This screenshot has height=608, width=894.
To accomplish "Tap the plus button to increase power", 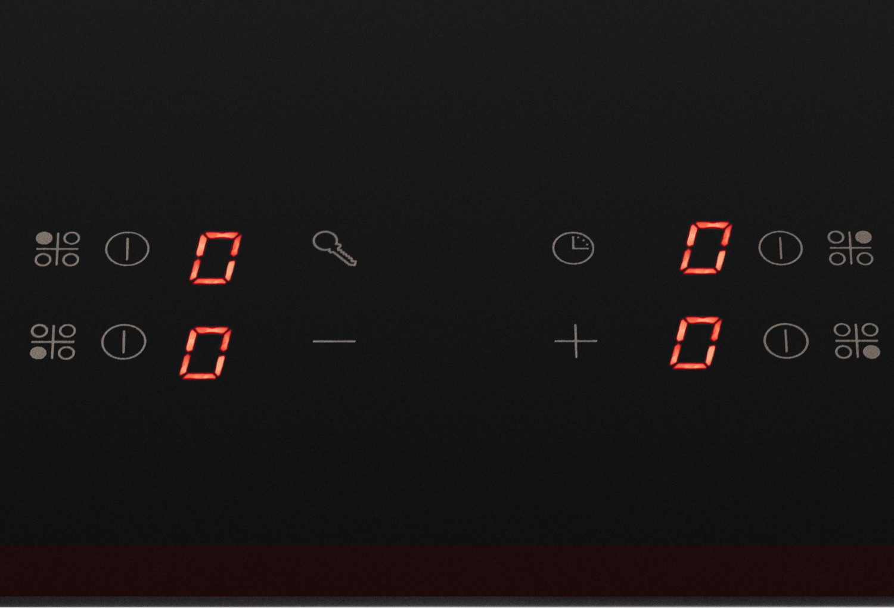I will (576, 341).
